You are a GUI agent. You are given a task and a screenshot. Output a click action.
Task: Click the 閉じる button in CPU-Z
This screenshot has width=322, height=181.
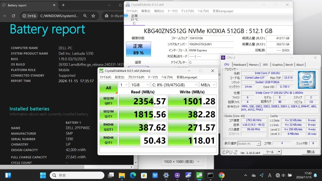tap(311, 152)
